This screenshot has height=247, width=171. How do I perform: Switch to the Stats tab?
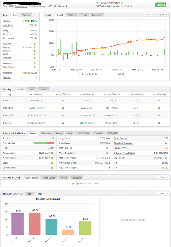click(x=15, y=15)
